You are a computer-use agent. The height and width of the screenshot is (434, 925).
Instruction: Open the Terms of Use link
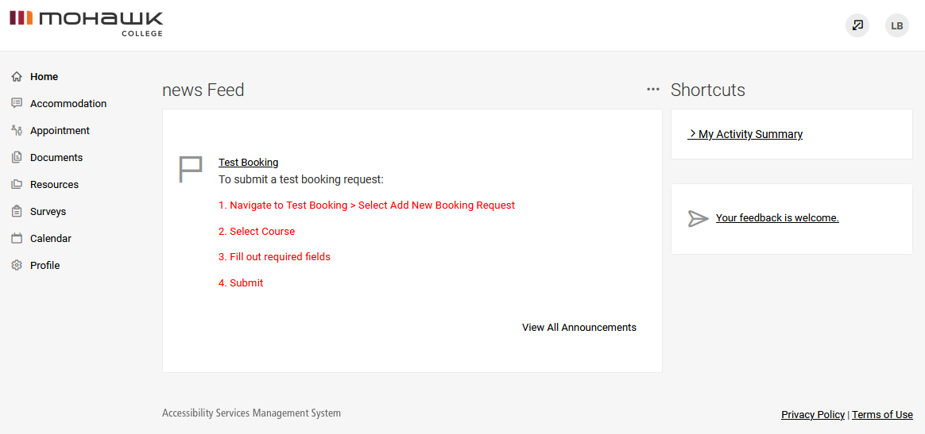coord(882,415)
